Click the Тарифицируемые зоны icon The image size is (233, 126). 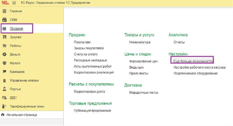pos(4,106)
